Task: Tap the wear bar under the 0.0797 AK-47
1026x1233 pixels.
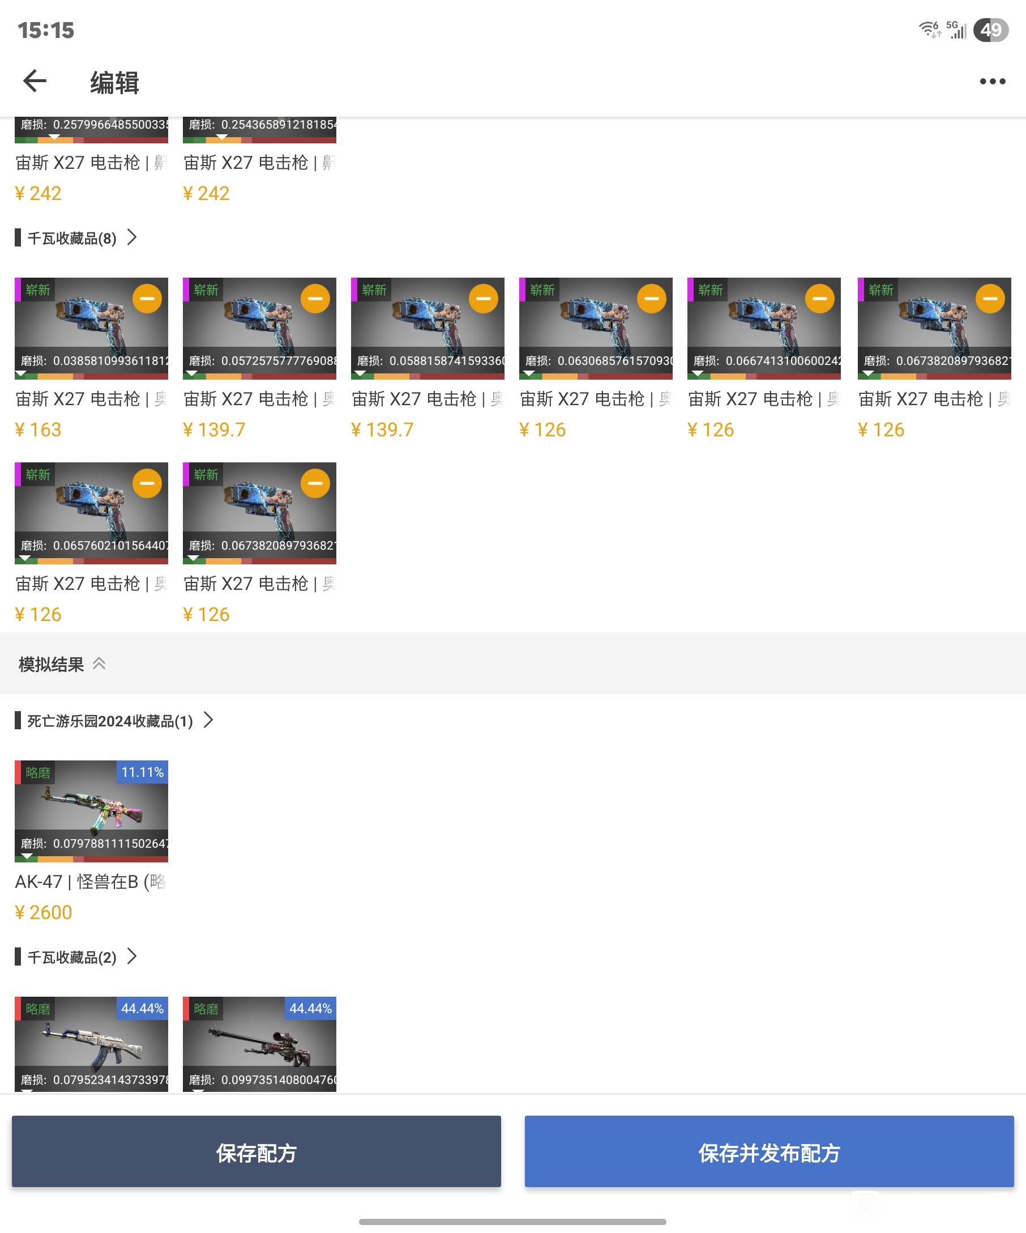Action: [x=92, y=858]
